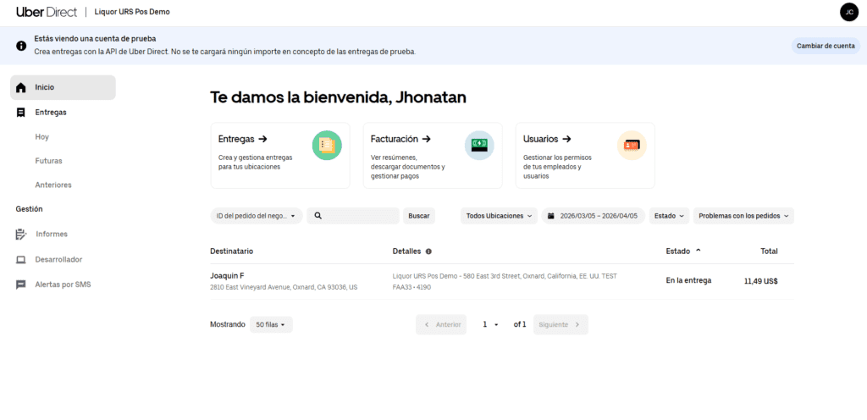Click the Total column header
The height and width of the screenshot is (420, 867).
[769, 251]
